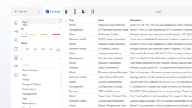Open the STP Blocked Network Loop event
Image resolution: width=192 pixels, height=108 pixels.
click(113, 30)
